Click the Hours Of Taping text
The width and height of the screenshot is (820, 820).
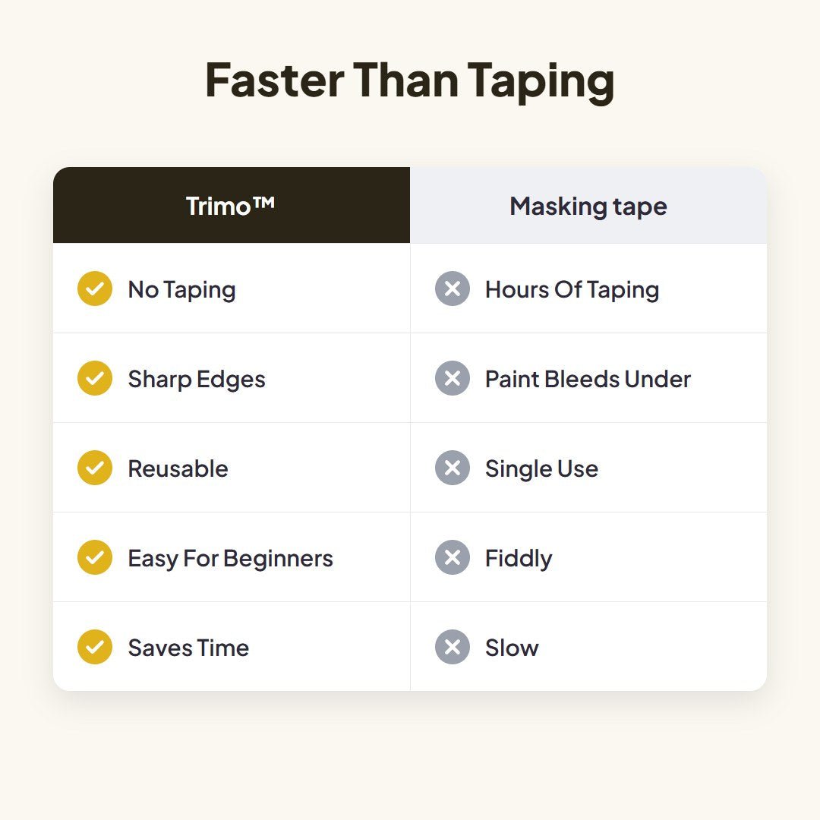tap(572, 290)
